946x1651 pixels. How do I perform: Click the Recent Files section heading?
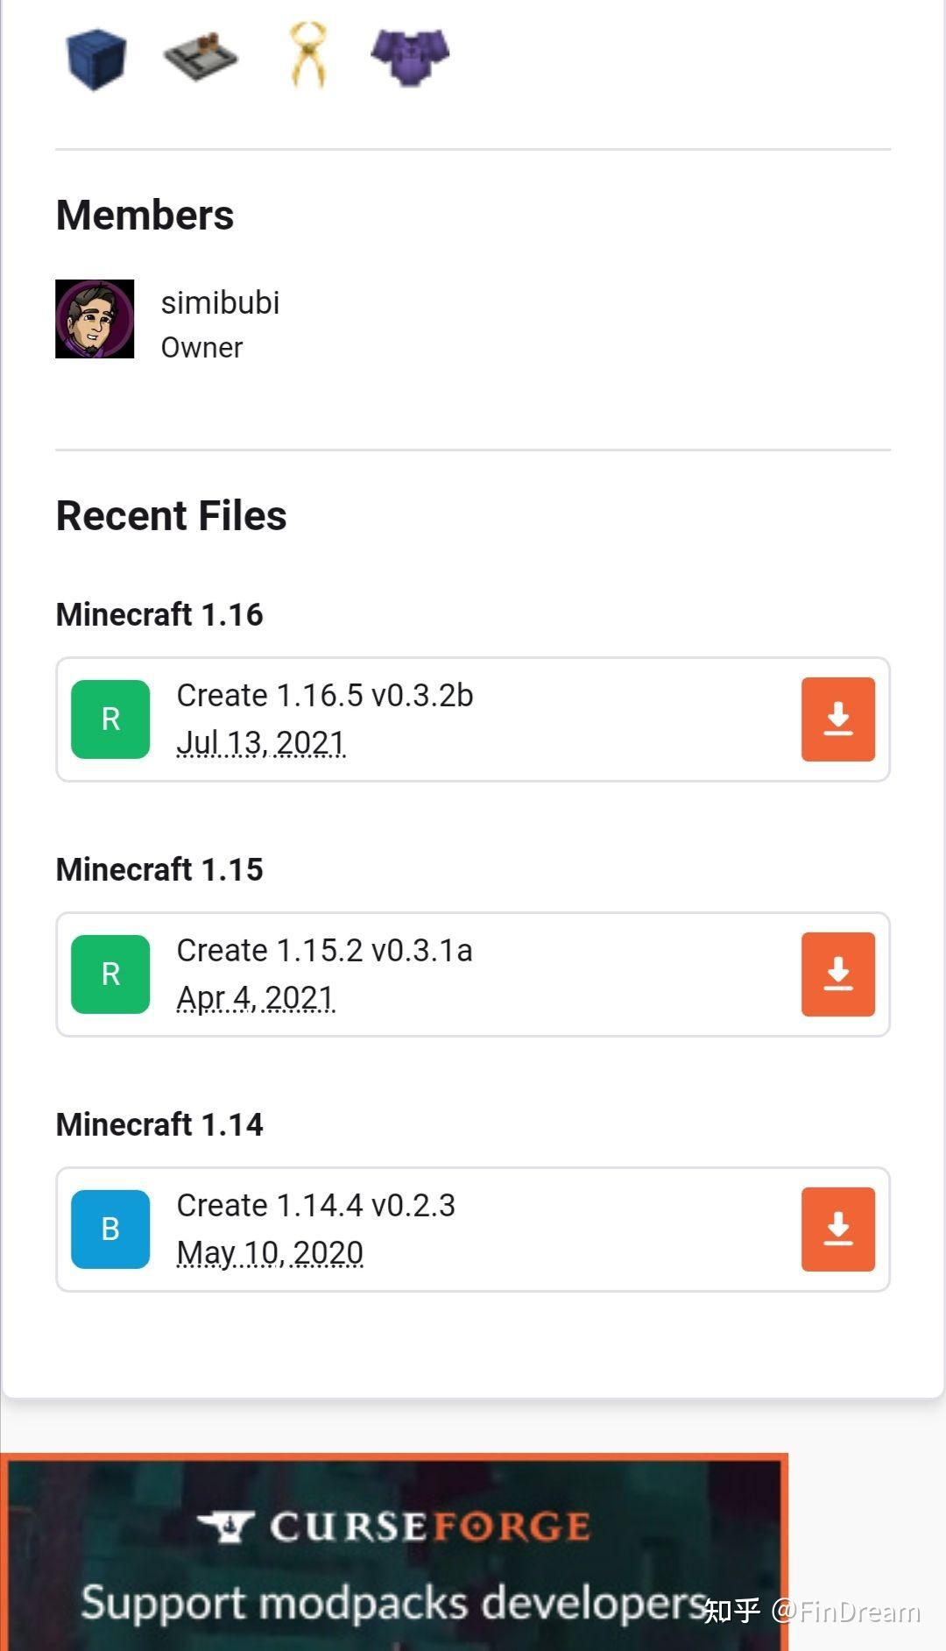coord(171,516)
